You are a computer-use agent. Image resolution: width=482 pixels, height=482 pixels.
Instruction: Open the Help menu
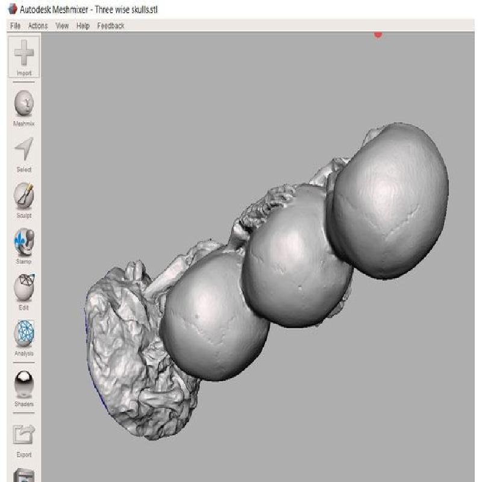tap(83, 26)
